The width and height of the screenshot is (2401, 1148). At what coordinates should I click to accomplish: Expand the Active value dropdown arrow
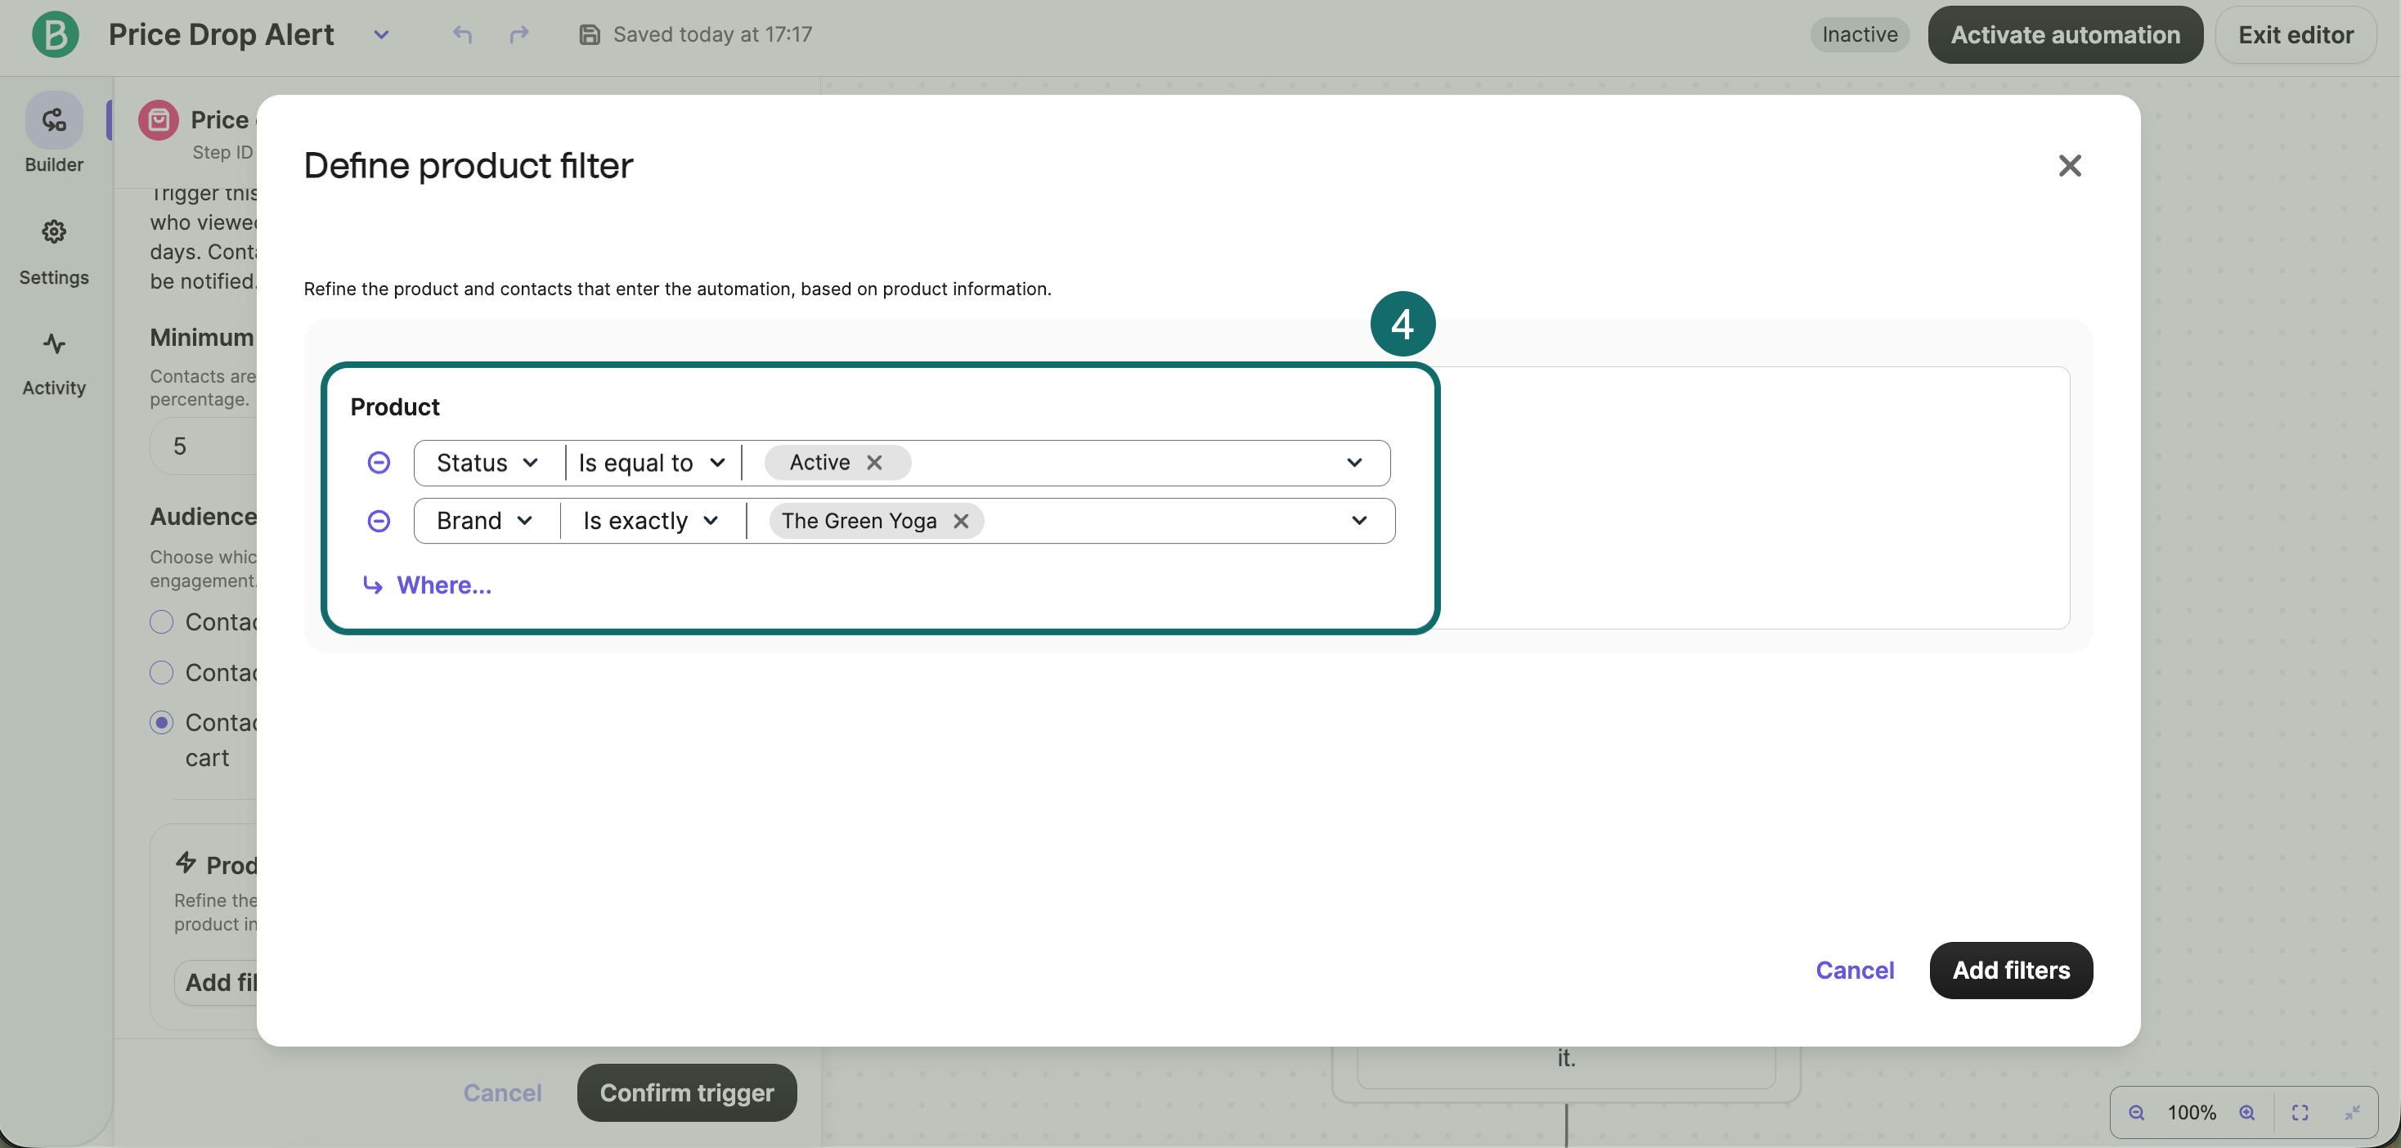coord(1354,462)
